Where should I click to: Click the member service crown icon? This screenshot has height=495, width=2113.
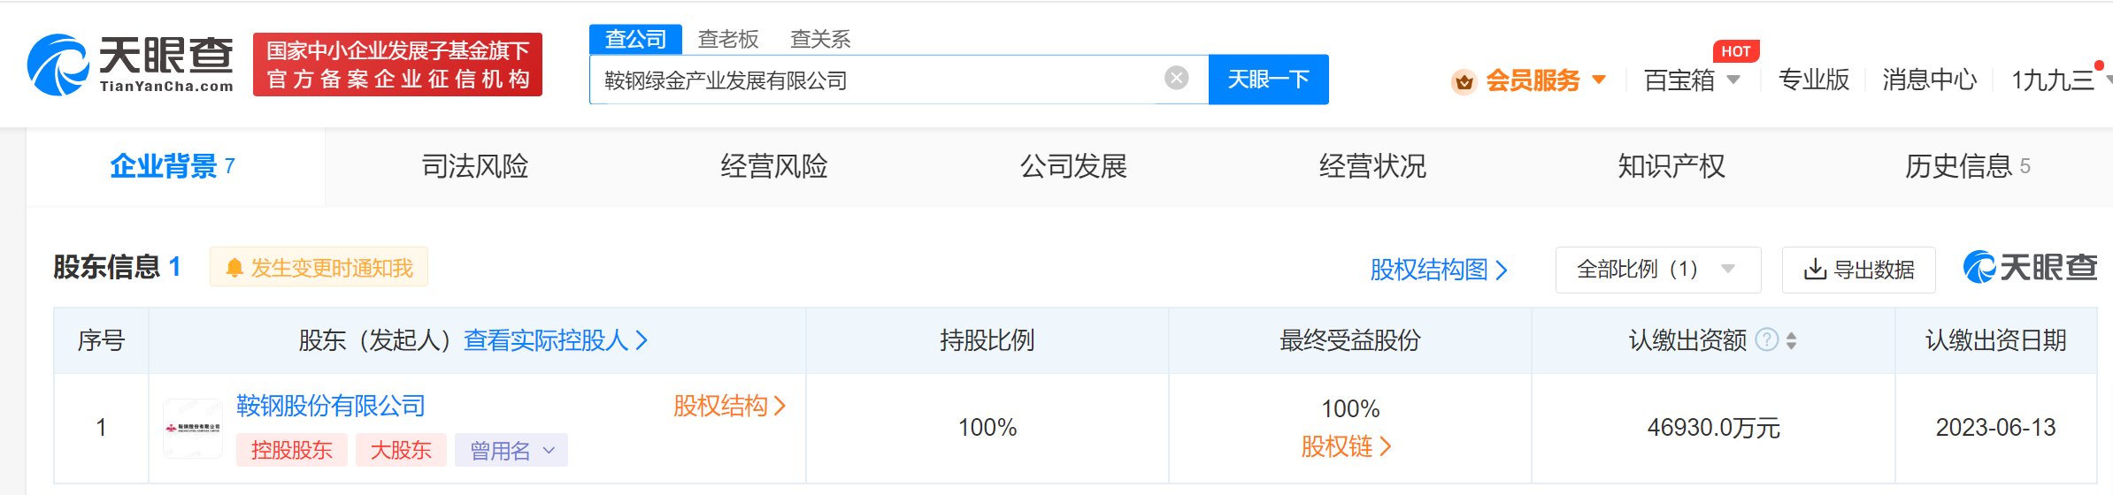point(1464,81)
